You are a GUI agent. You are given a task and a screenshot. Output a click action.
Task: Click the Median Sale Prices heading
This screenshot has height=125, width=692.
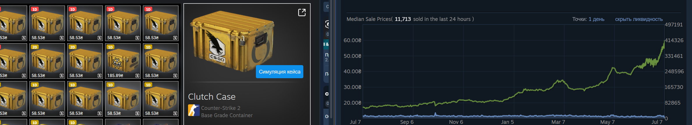pyautogui.click(x=369, y=19)
